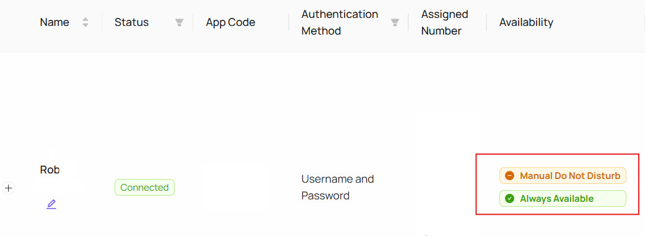The image size is (645, 237).
Task: Click the Connected status badge
Action: click(144, 188)
